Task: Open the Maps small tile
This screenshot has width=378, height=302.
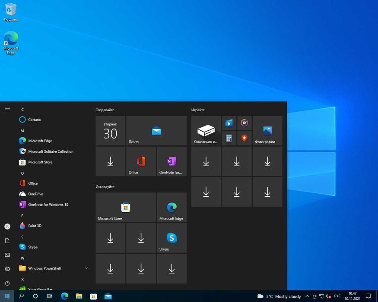Action: pyautogui.click(x=244, y=138)
